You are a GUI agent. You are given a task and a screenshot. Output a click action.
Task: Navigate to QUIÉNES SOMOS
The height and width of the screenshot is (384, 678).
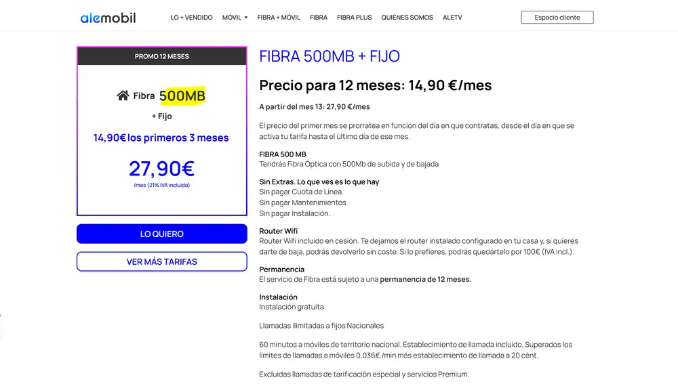[x=407, y=18]
